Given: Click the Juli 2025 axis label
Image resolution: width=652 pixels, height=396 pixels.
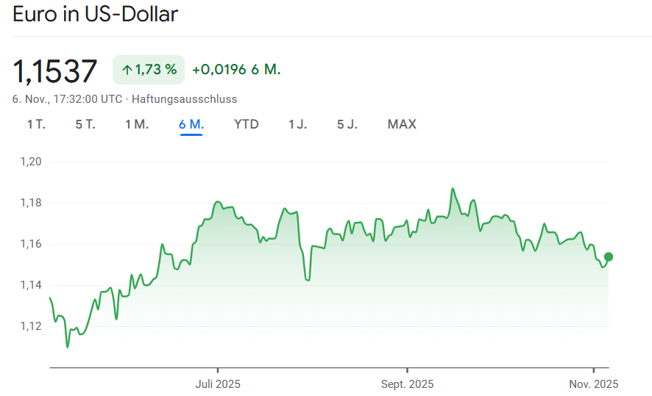Looking at the screenshot, I should tap(218, 384).
